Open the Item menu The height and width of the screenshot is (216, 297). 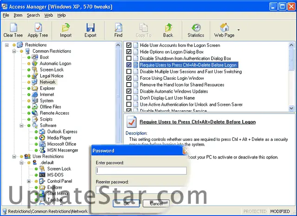point(18,15)
